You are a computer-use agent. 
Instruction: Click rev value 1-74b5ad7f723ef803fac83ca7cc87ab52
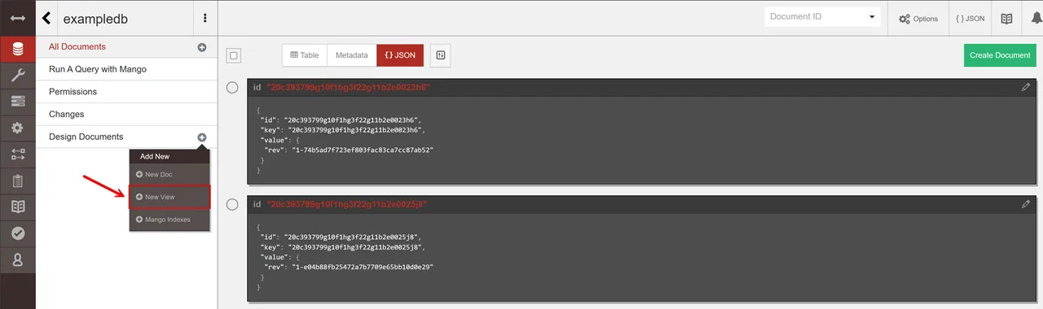coord(363,150)
